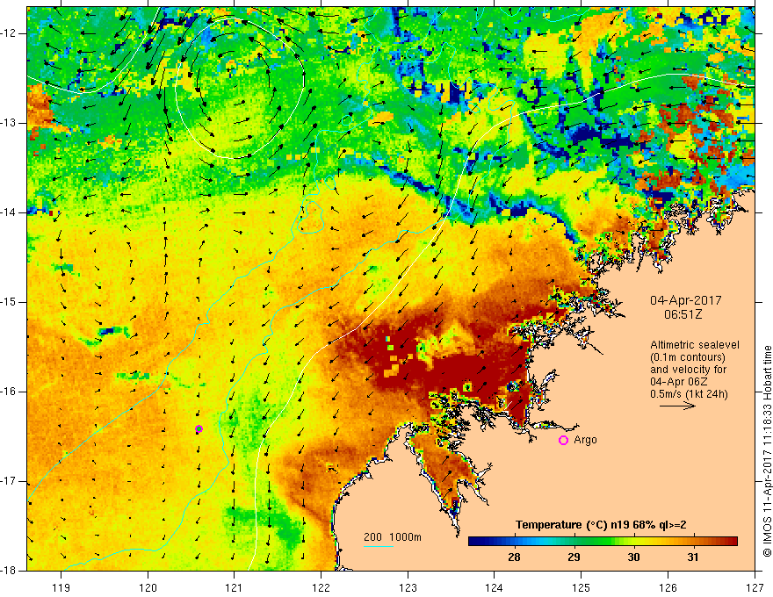Image resolution: width=773 pixels, height=597 pixels.
Task: Click the Argo float marker near 120.6E
Action: 199,429
